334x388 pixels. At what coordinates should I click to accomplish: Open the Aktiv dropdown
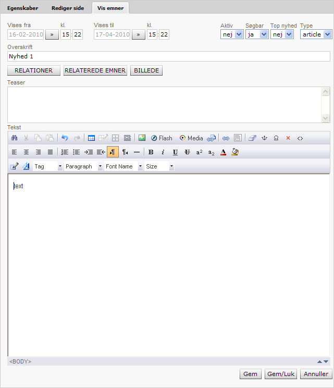coord(232,34)
